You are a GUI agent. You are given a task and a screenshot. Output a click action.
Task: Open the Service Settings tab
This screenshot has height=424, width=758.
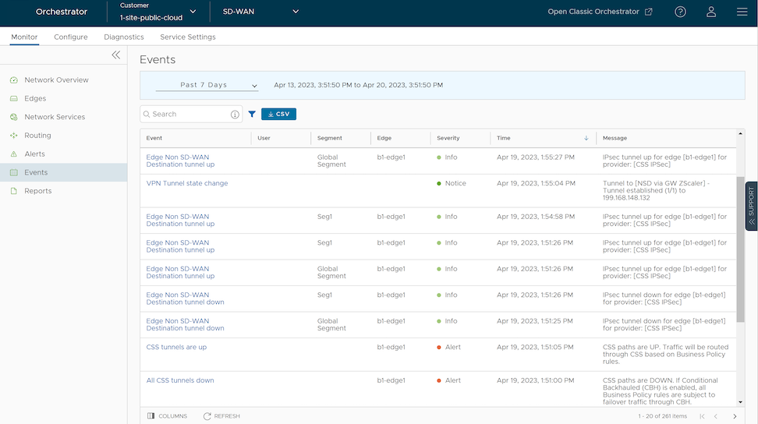click(x=188, y=37)
